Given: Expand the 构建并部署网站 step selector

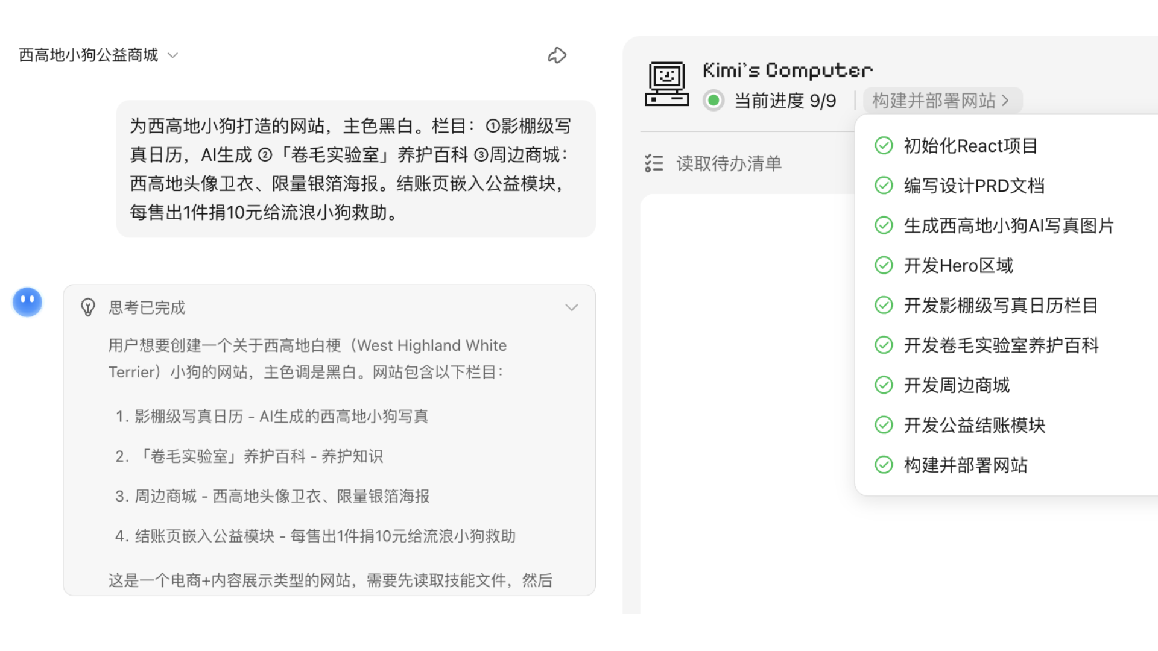Looking at the screenshot, I should pyautogui.click(x=942, y=100).
